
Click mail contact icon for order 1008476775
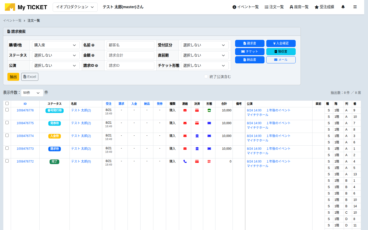point(185,123)
